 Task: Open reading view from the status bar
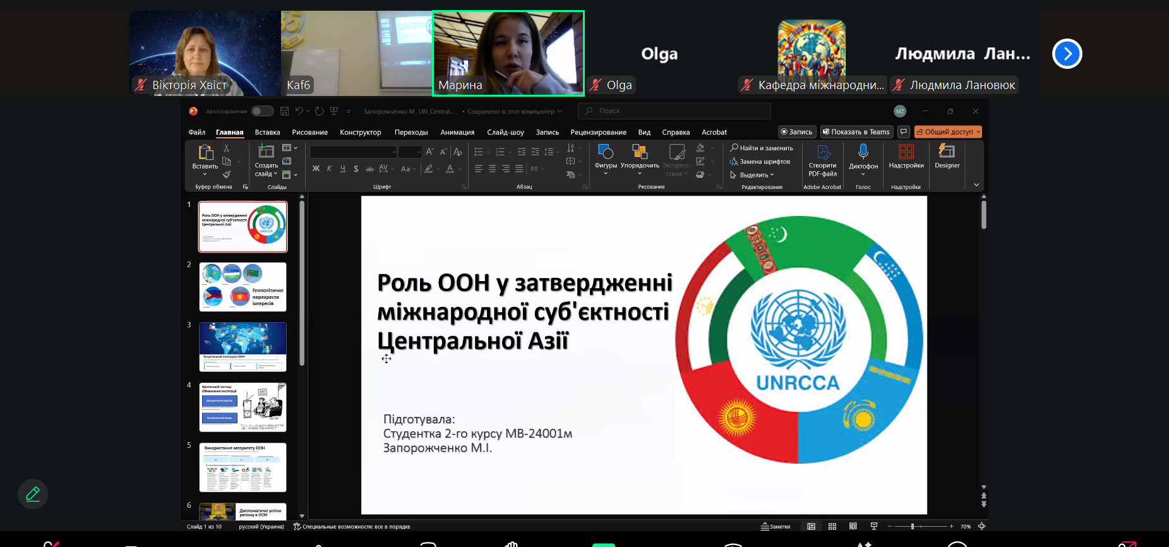coord(853,526)
